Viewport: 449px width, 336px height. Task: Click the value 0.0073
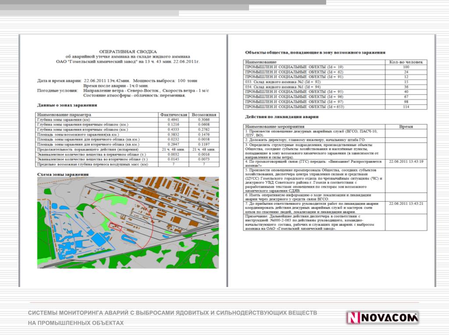coord(204,159)
